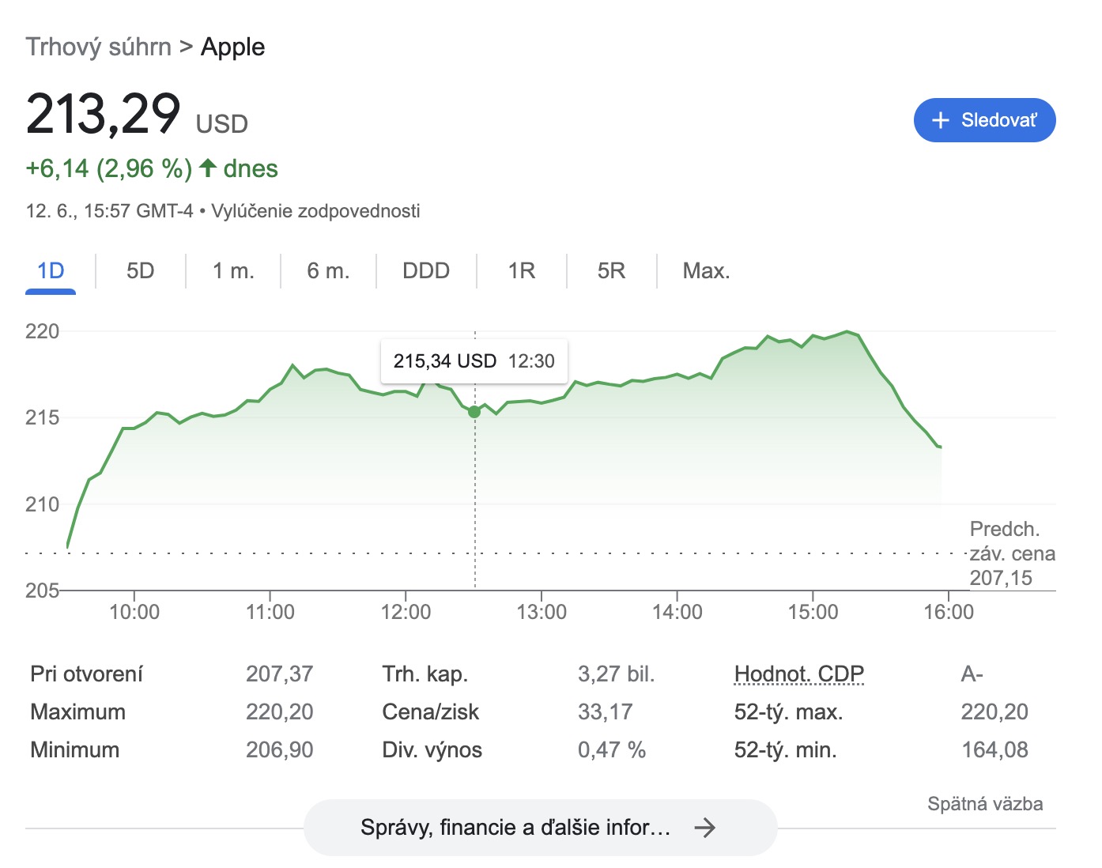
Task: Click the green chart marker at 12:30
Action: click(474, 412)
